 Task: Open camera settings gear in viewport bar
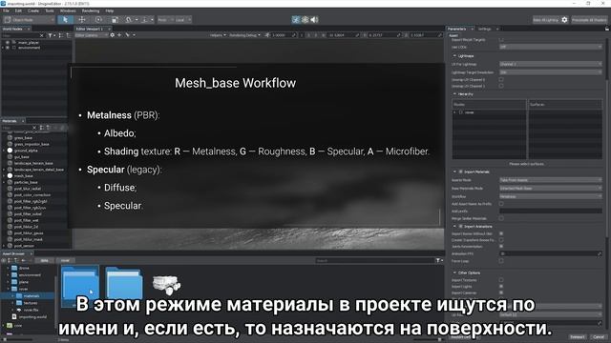pyautogui.click(x=113, y=35)
